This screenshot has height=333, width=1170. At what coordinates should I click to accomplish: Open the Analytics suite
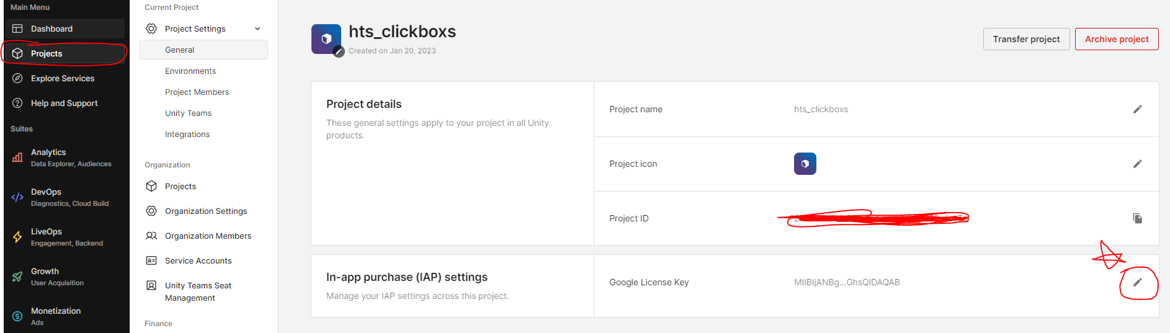click(x=65, y=158)
